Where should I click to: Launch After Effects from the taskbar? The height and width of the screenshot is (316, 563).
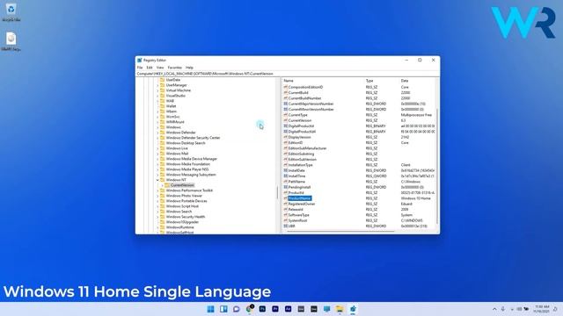[288, 309]
